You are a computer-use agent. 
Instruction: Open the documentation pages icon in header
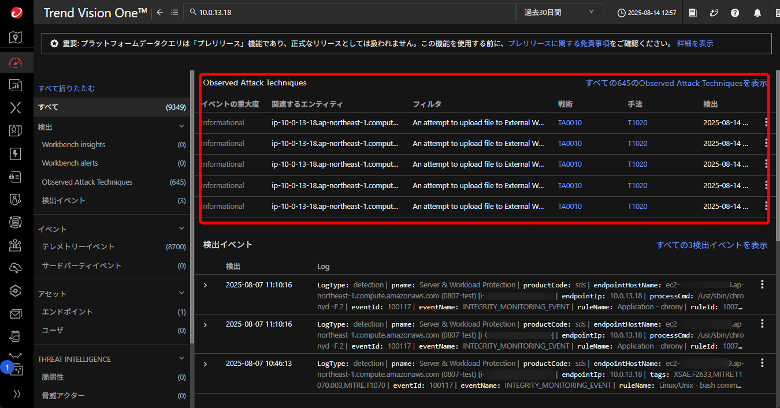point(693,12)
